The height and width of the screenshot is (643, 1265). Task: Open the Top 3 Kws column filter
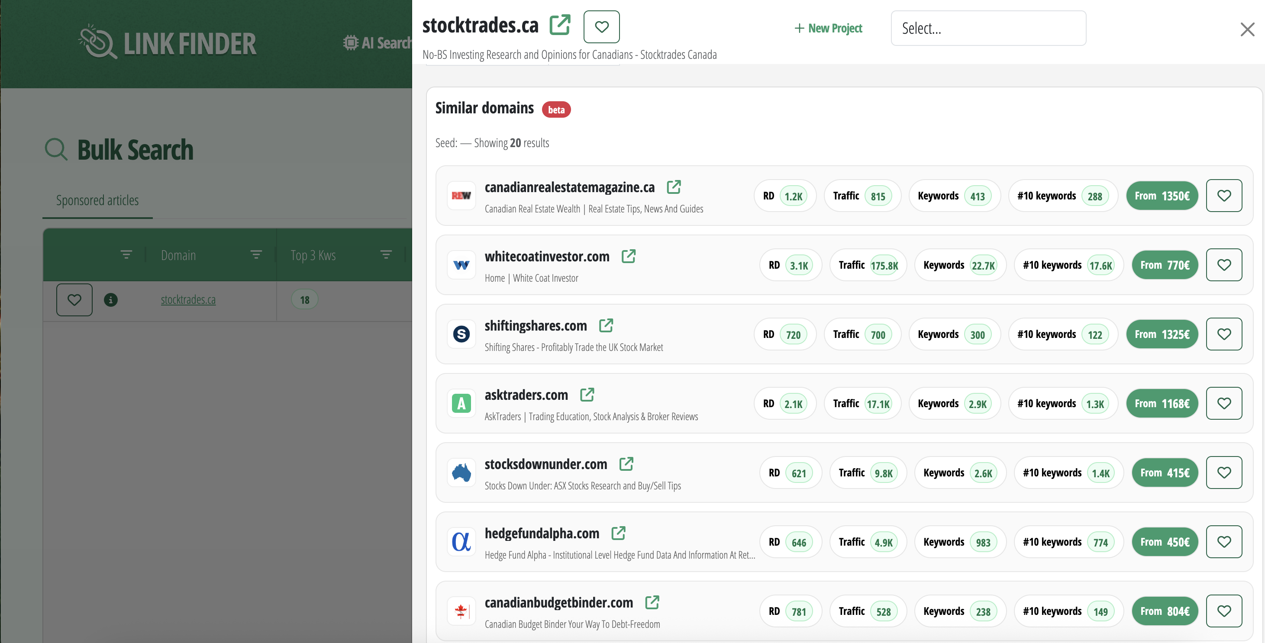click(x=386, y=254)
